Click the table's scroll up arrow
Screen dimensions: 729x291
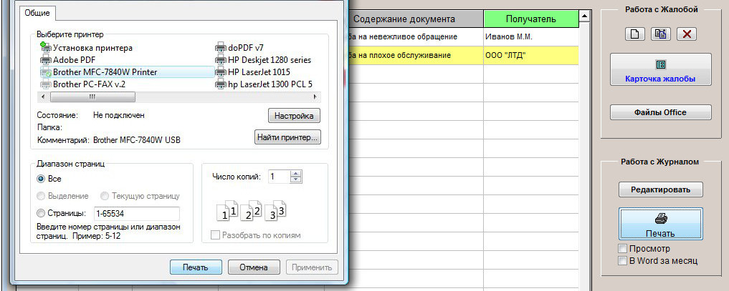pos(584,18)
